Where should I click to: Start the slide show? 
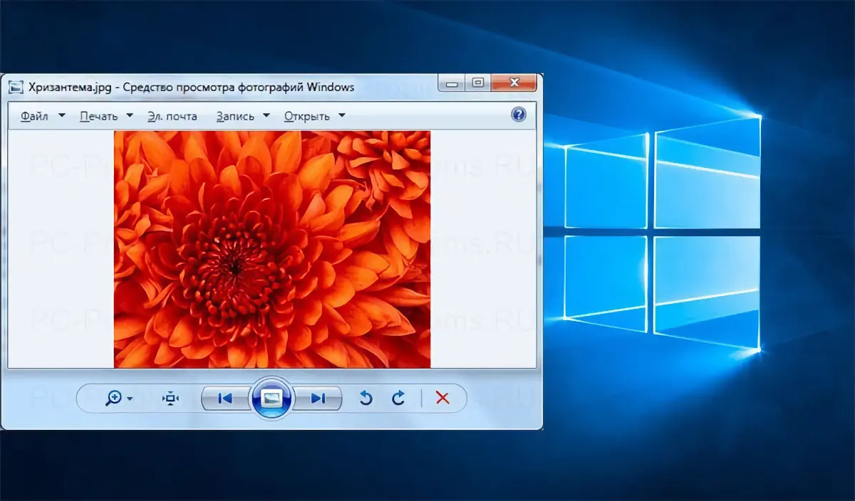tap(271, 398)
